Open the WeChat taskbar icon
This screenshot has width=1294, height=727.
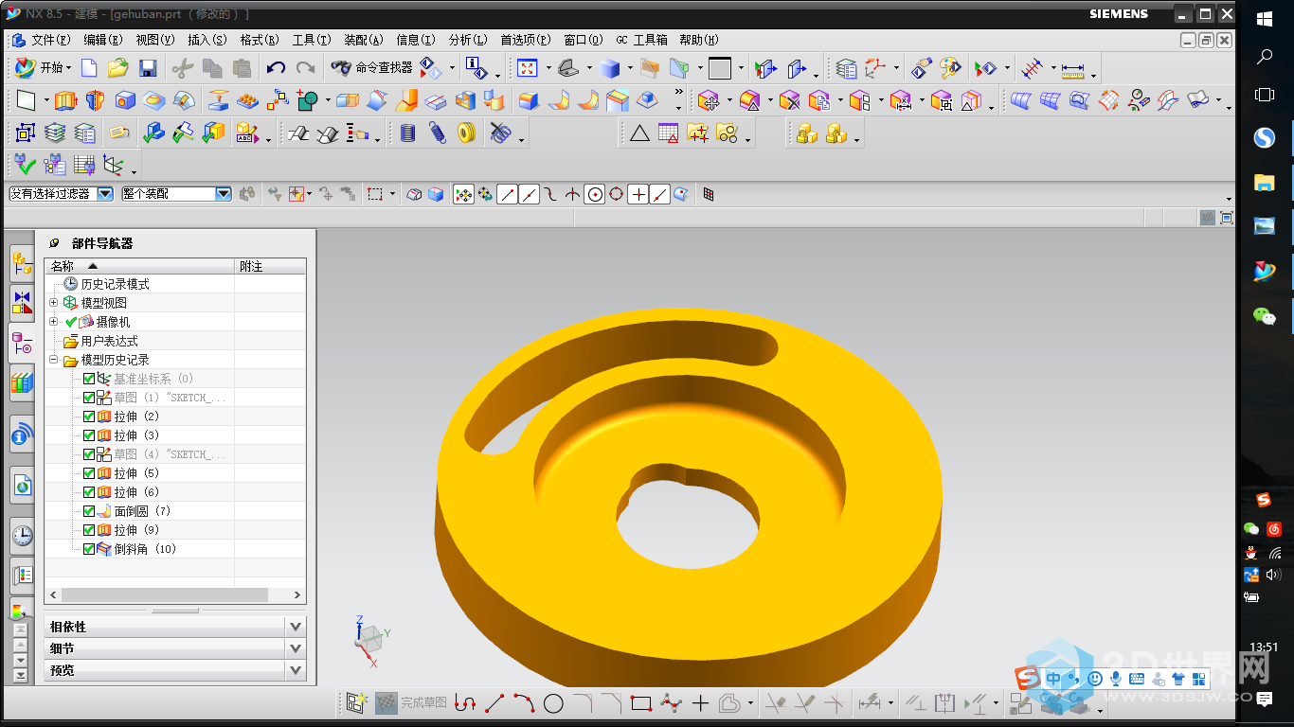point(1265,316)
